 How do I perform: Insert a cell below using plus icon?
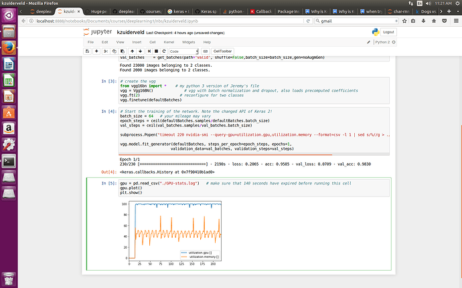pos(97,51)
